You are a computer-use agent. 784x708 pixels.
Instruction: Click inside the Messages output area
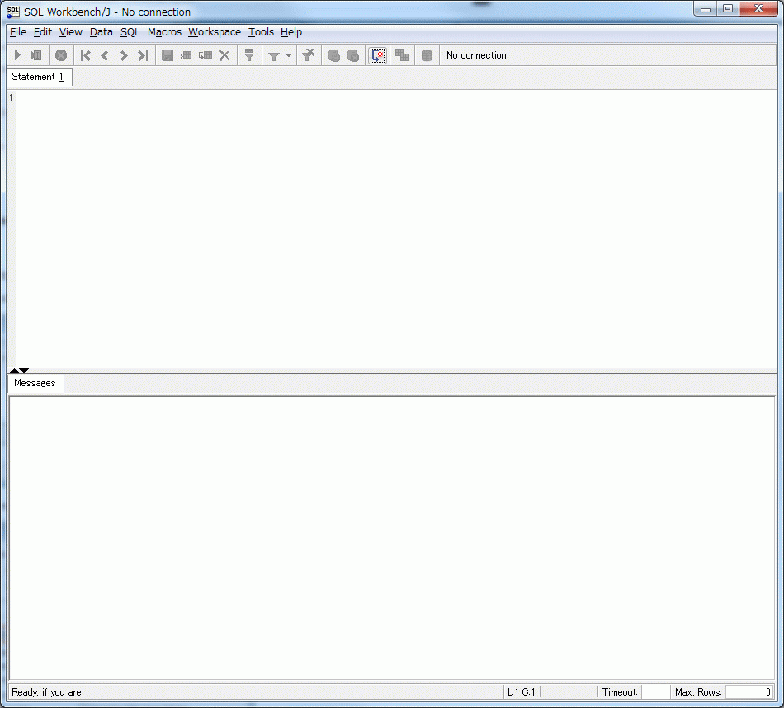(x=392, y=538)
